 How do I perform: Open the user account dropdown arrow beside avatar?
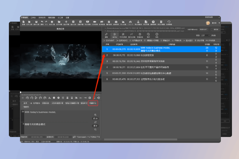coord(219,23)
